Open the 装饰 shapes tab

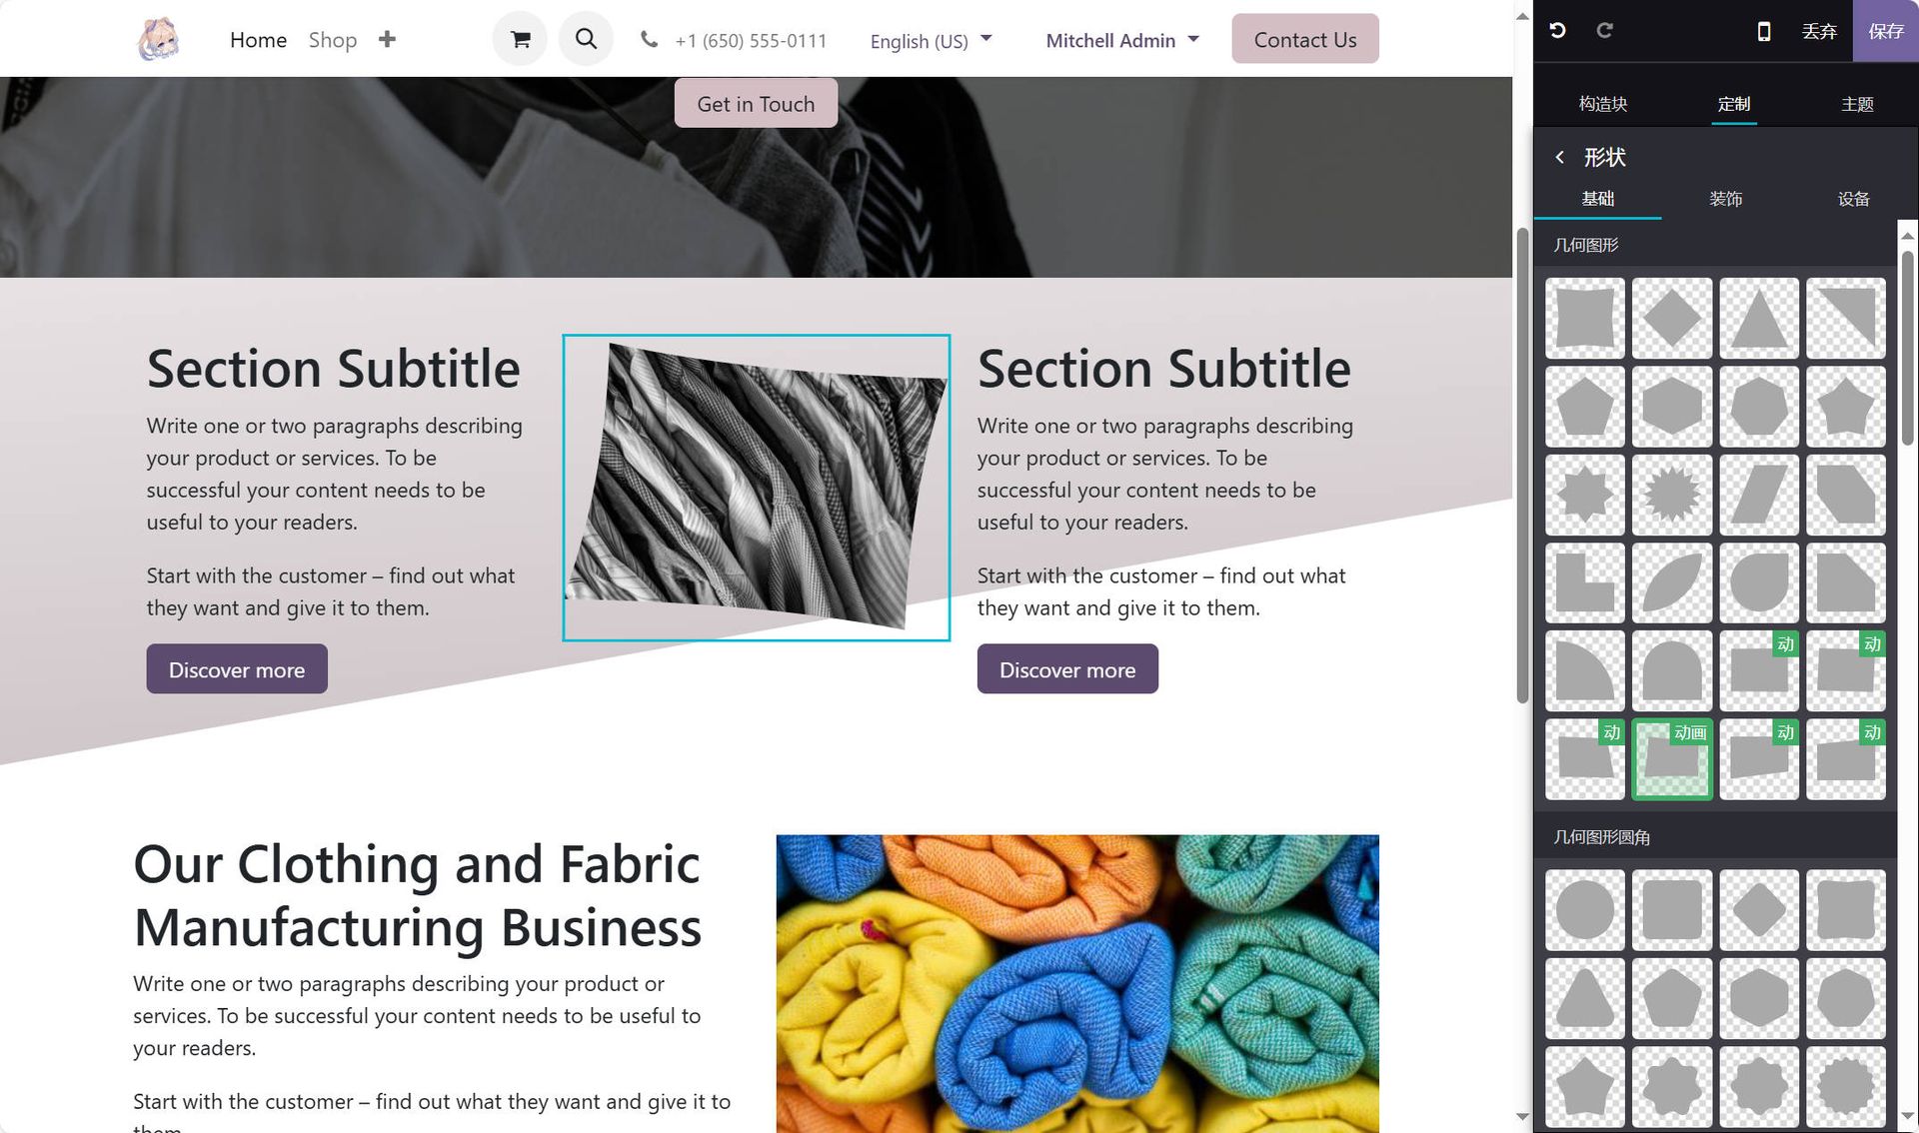pos(1725,199)
